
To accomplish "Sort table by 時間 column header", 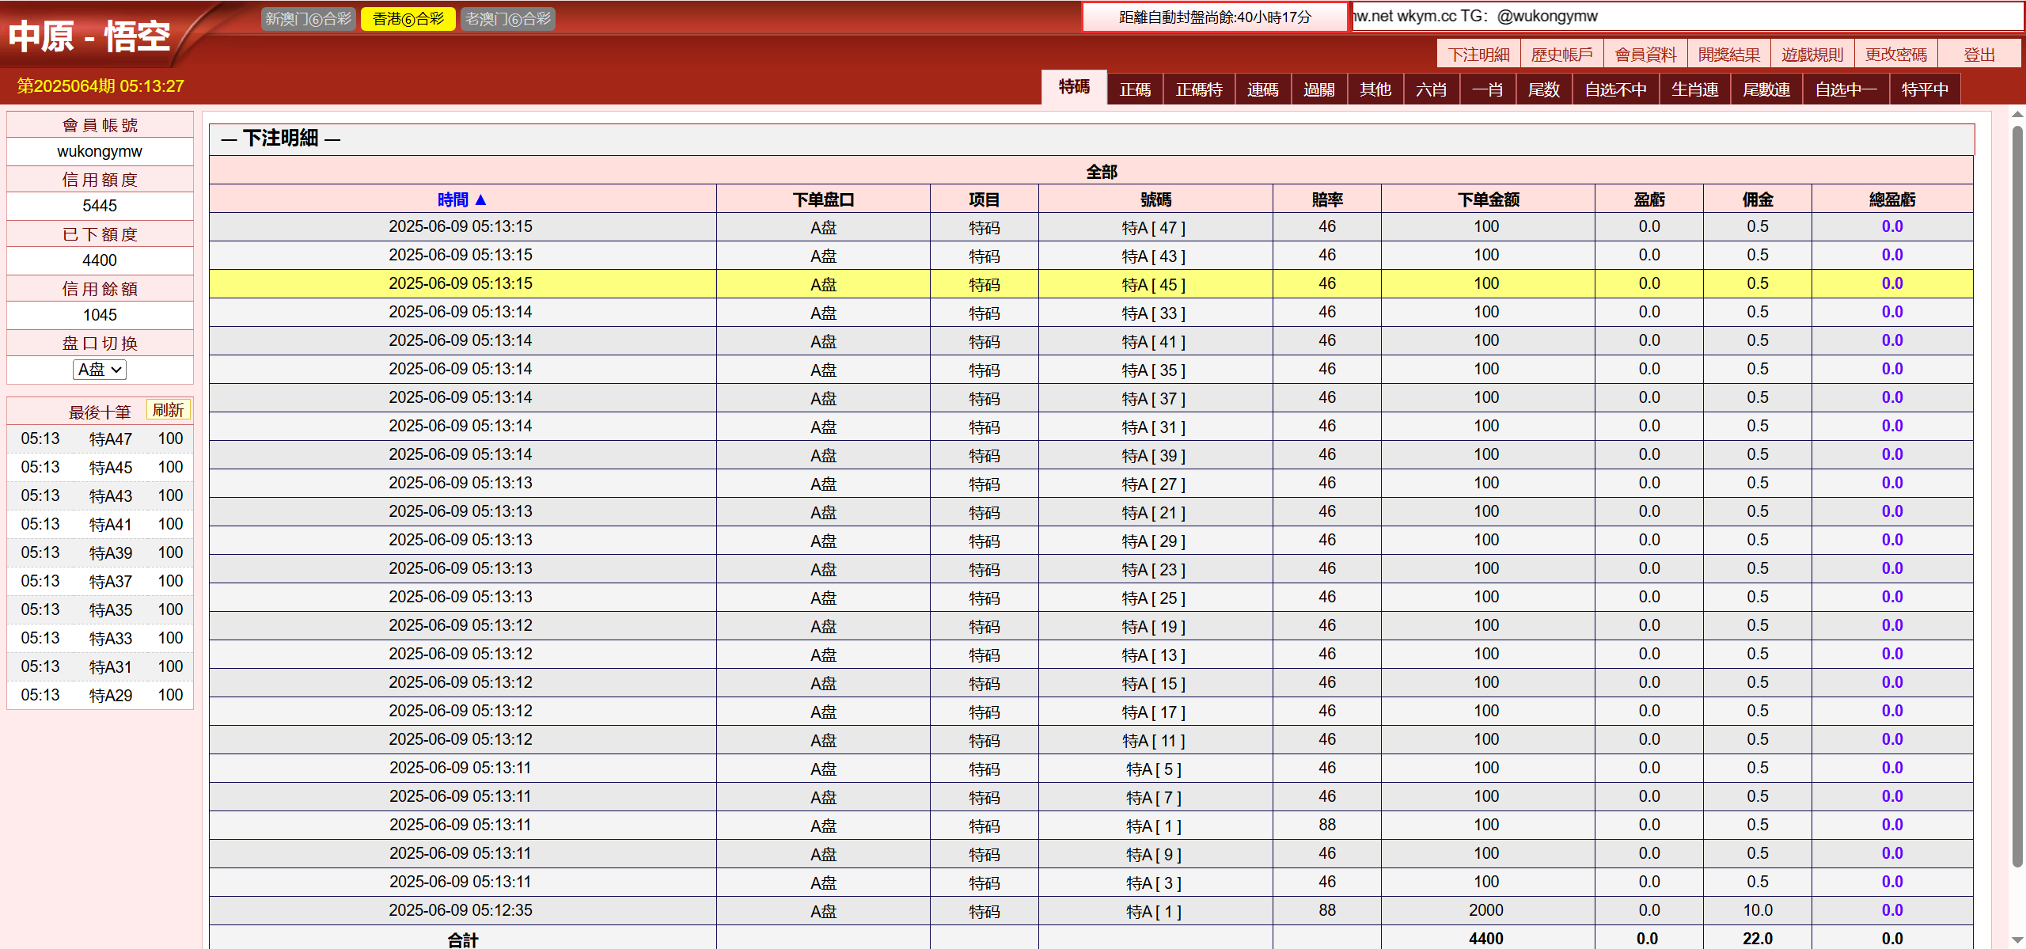I will [x=461, y=199].
